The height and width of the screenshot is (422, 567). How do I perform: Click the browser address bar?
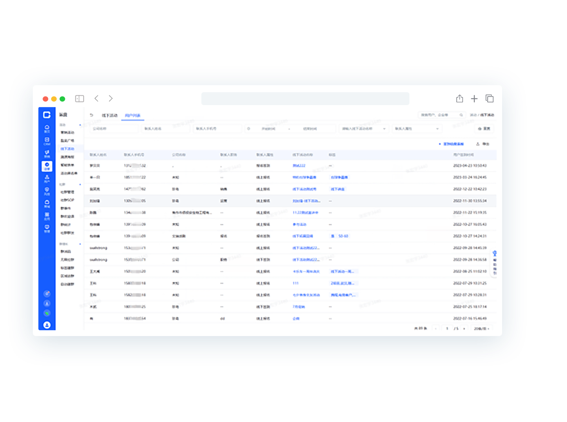(x=305, y=98)
